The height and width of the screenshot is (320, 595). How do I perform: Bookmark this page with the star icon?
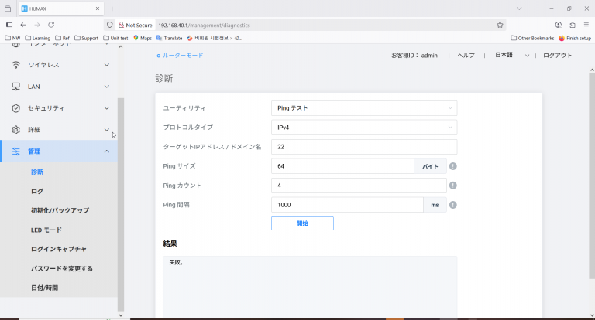click(500, 25)
